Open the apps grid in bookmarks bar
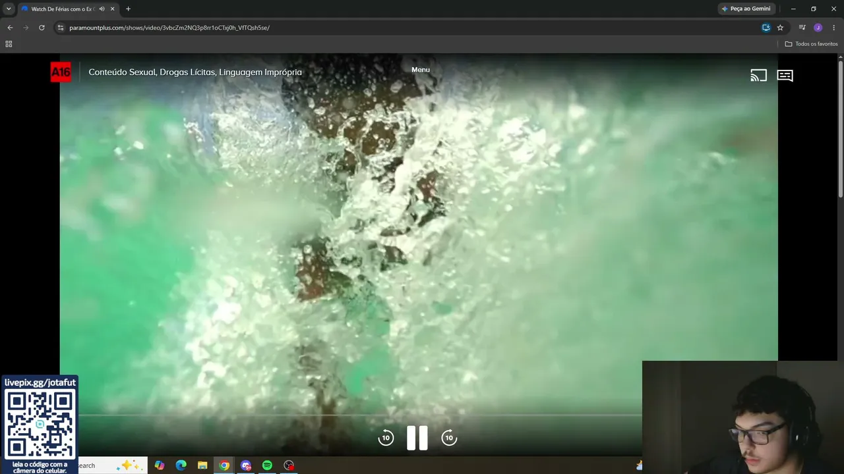Image resolution: width=844 pixels, height=474 pixels. pyautogui.click(x=9, y=44)
